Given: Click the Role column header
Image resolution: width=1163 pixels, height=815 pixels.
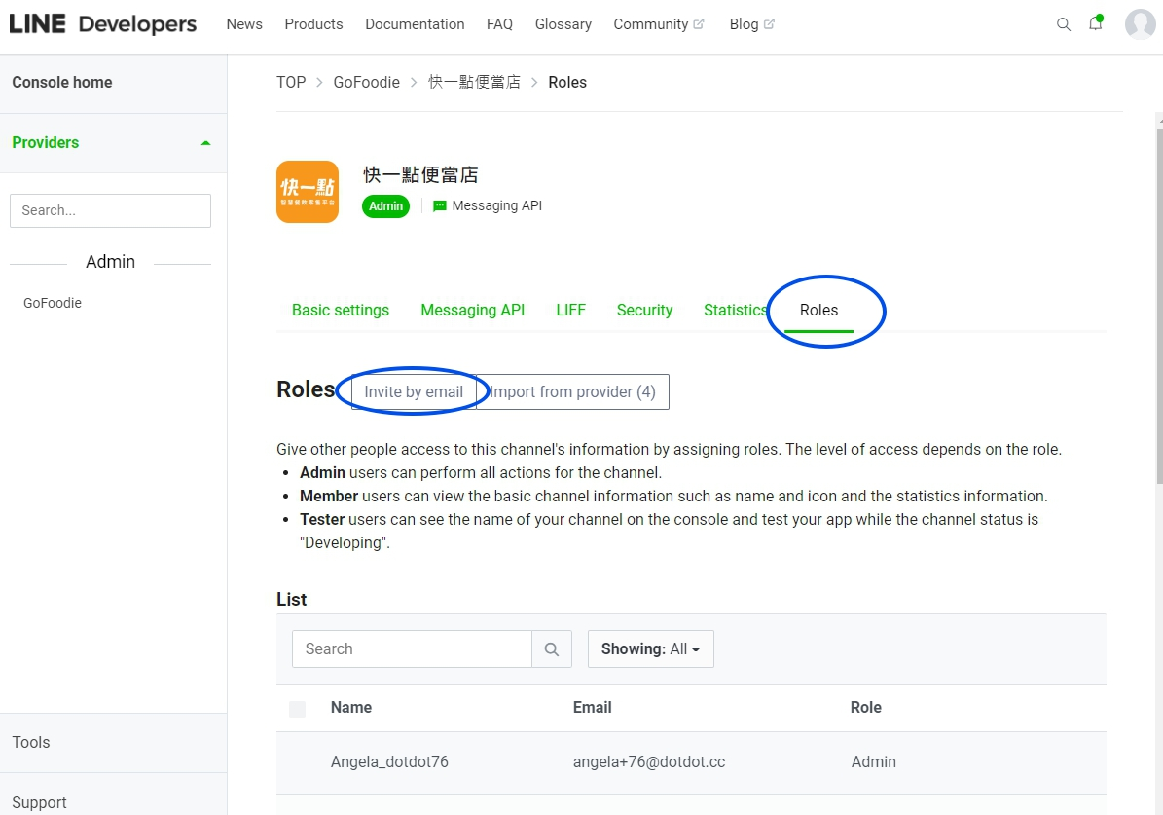Looking at the screenshot, I should (x=865, y=707).
